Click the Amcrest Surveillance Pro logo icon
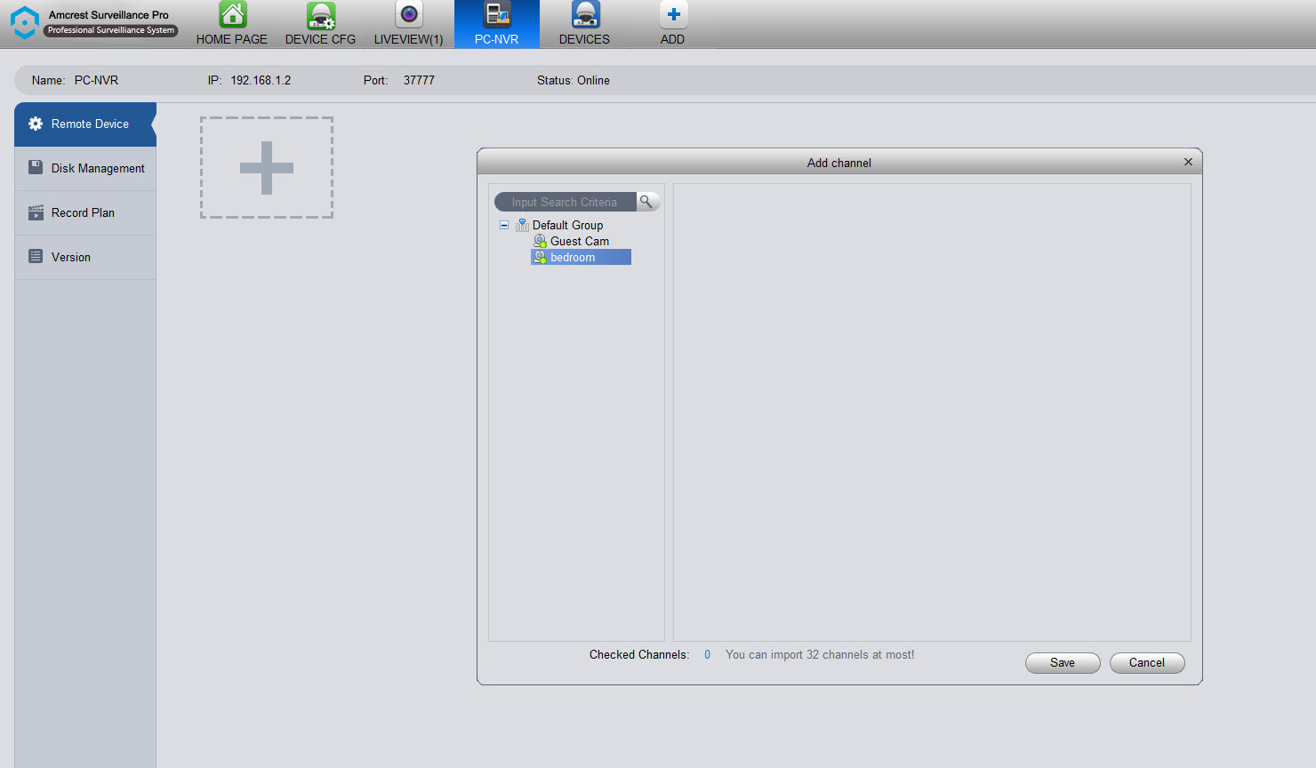The width and height of the screenshot is (1316, 768). (x=24, y=23)
